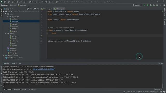Open Scratches and Consoles
The height and width of the screenshot is (93, 166).
(x=15, y=58)
